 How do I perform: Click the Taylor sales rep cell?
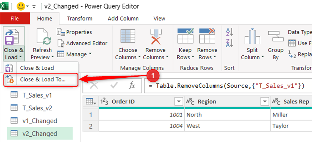(x=291, y=126)
